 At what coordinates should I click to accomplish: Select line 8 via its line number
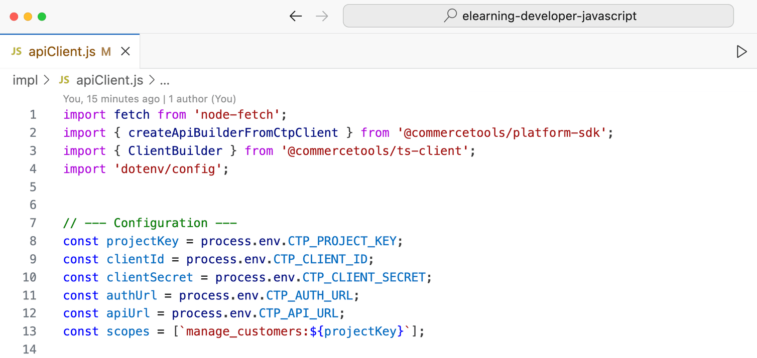click(33, 241)
